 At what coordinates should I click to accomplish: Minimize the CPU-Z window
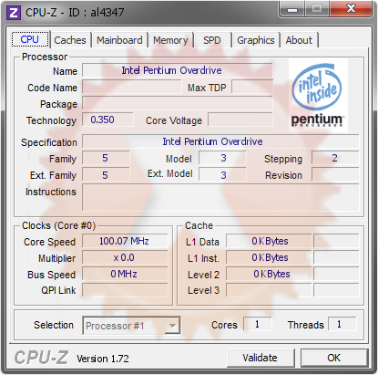pos(292,9)
